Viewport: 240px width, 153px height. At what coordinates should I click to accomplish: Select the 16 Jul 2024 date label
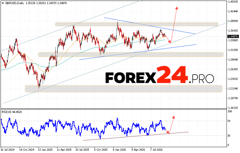[x=7, y=149]
